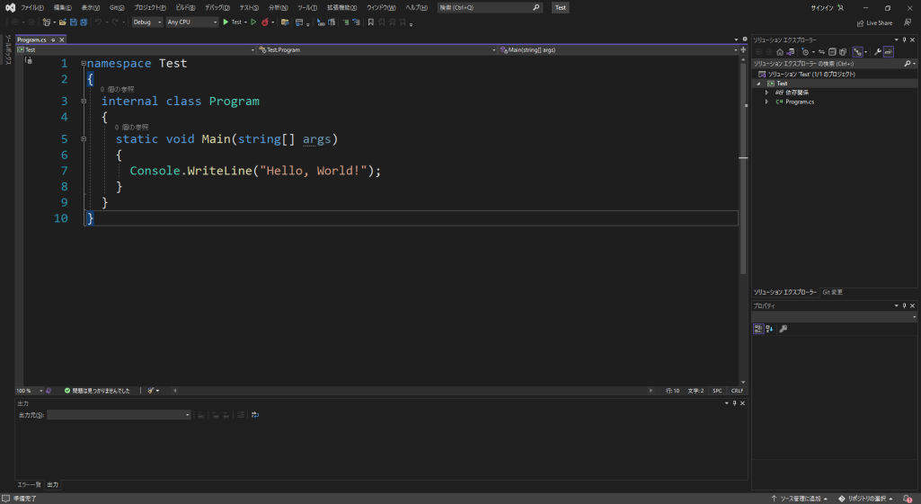Open the Any CPU platform dropdown
The width and height of the screenshot is (921, 504).
pyautogui.click(x=191, y=22)
